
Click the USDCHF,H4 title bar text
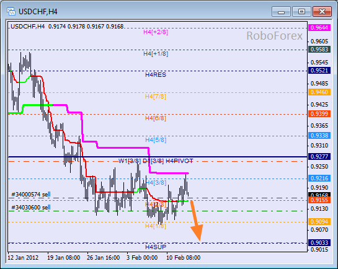38,11
